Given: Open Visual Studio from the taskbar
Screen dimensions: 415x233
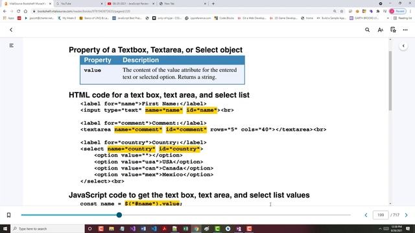Looking at the screenshot, I should click(x=132, y=228).
